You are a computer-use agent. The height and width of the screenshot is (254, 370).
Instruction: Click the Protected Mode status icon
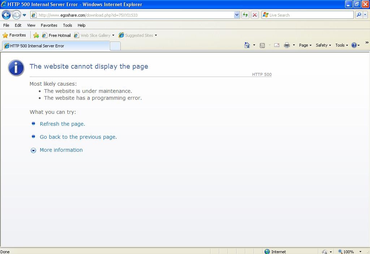[x=325, y=252]
